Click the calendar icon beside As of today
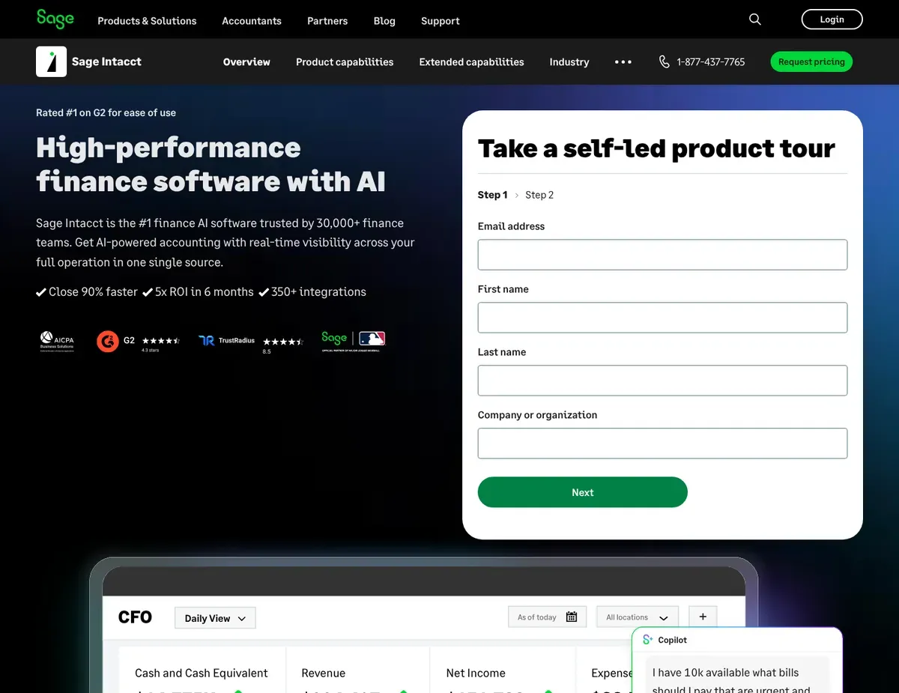This screenshot has height=693, width=899. (572, 617)
